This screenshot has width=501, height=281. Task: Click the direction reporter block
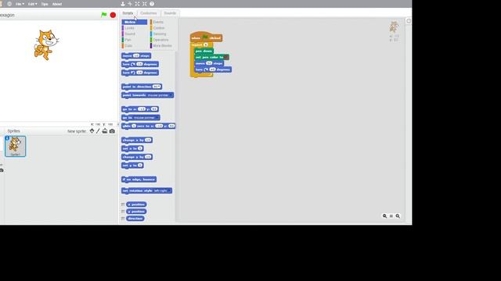pyautogui.click(x=135, y=219)
